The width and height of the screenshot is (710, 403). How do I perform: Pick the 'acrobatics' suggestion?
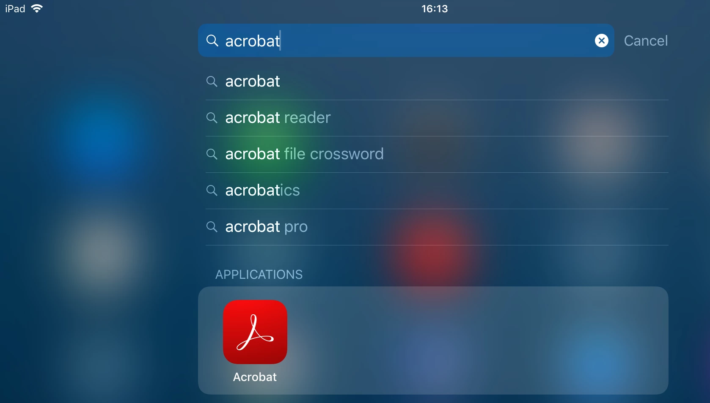pyautogui.click(x=437, y=191)
